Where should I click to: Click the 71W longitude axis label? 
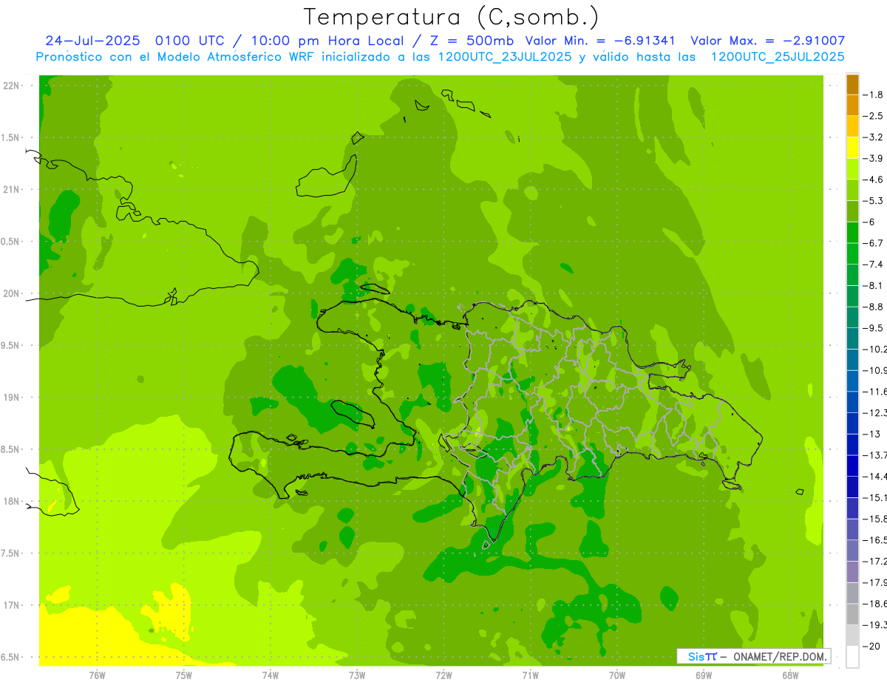[x=530, y=675]
